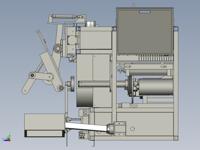Viewport: 200px width, 150px height.
Task: Select the rectangular box at the bottom left
Action: click(45, 125)
